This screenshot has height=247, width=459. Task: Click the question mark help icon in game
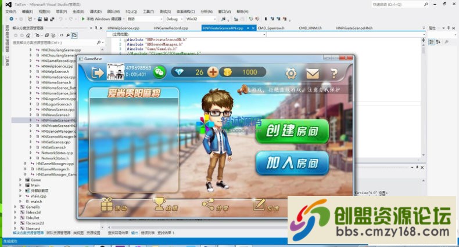tap(334, 73)
